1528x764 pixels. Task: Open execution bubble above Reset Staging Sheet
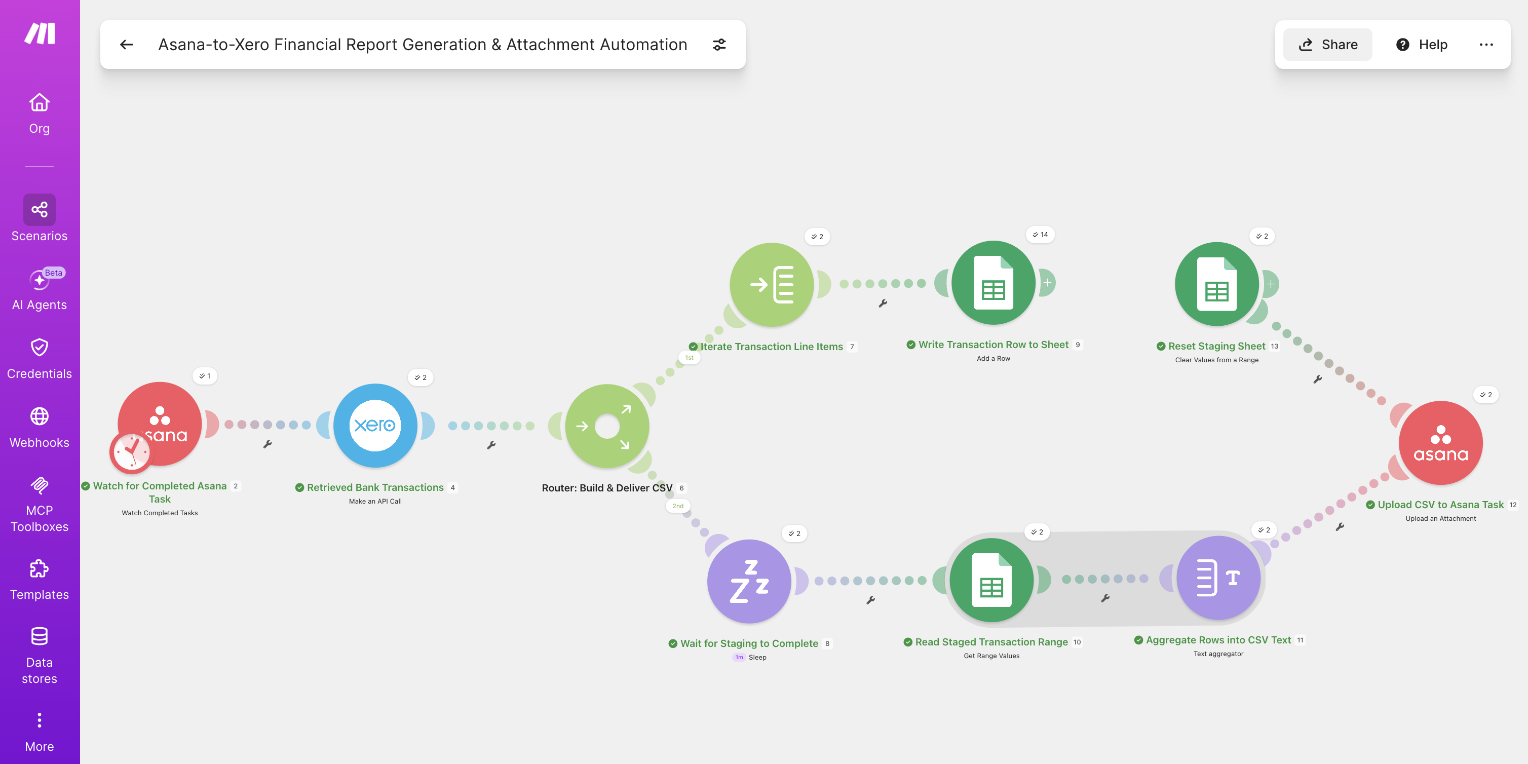pyautogui.click(x=1262, y=236)
